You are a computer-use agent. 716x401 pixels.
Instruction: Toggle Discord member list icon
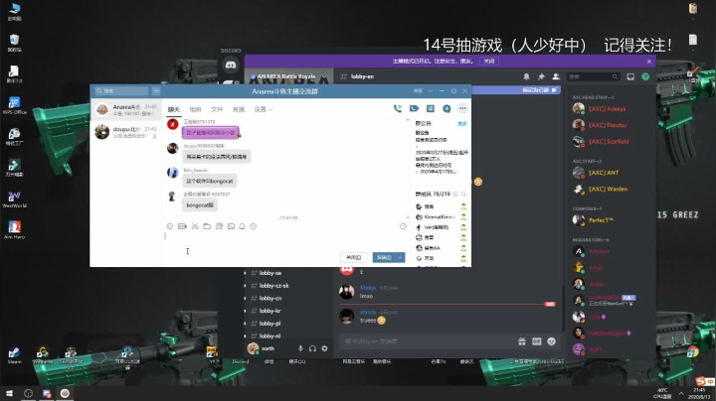pyautogui.click(x=556, y=76)
